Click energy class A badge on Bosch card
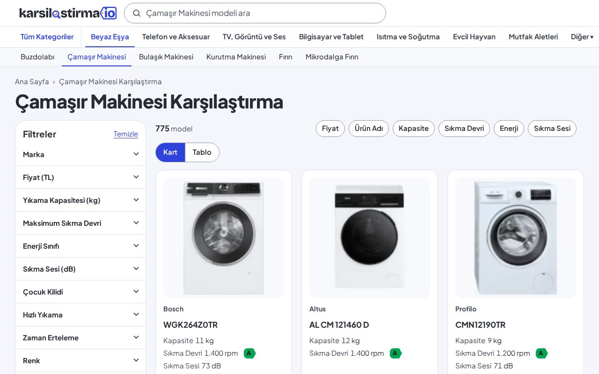Screen dimensions: 599x374 (x=249, y=353)
